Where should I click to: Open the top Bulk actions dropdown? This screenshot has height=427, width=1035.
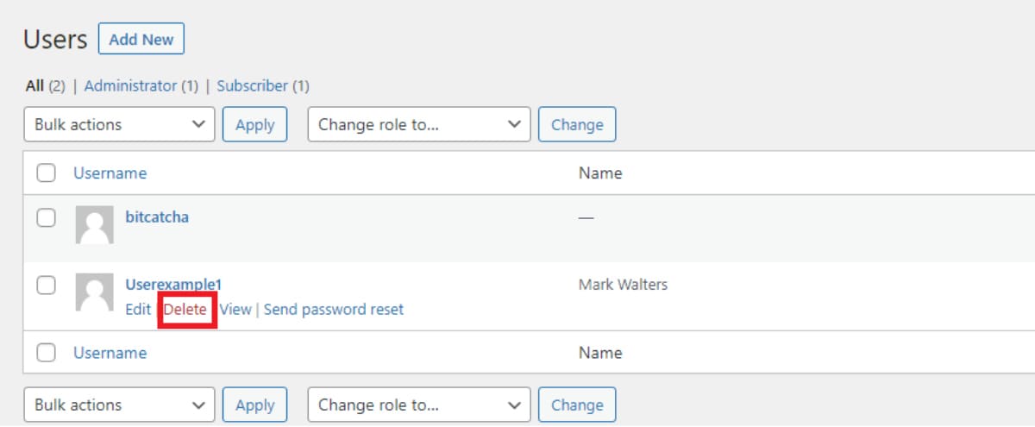119,124
